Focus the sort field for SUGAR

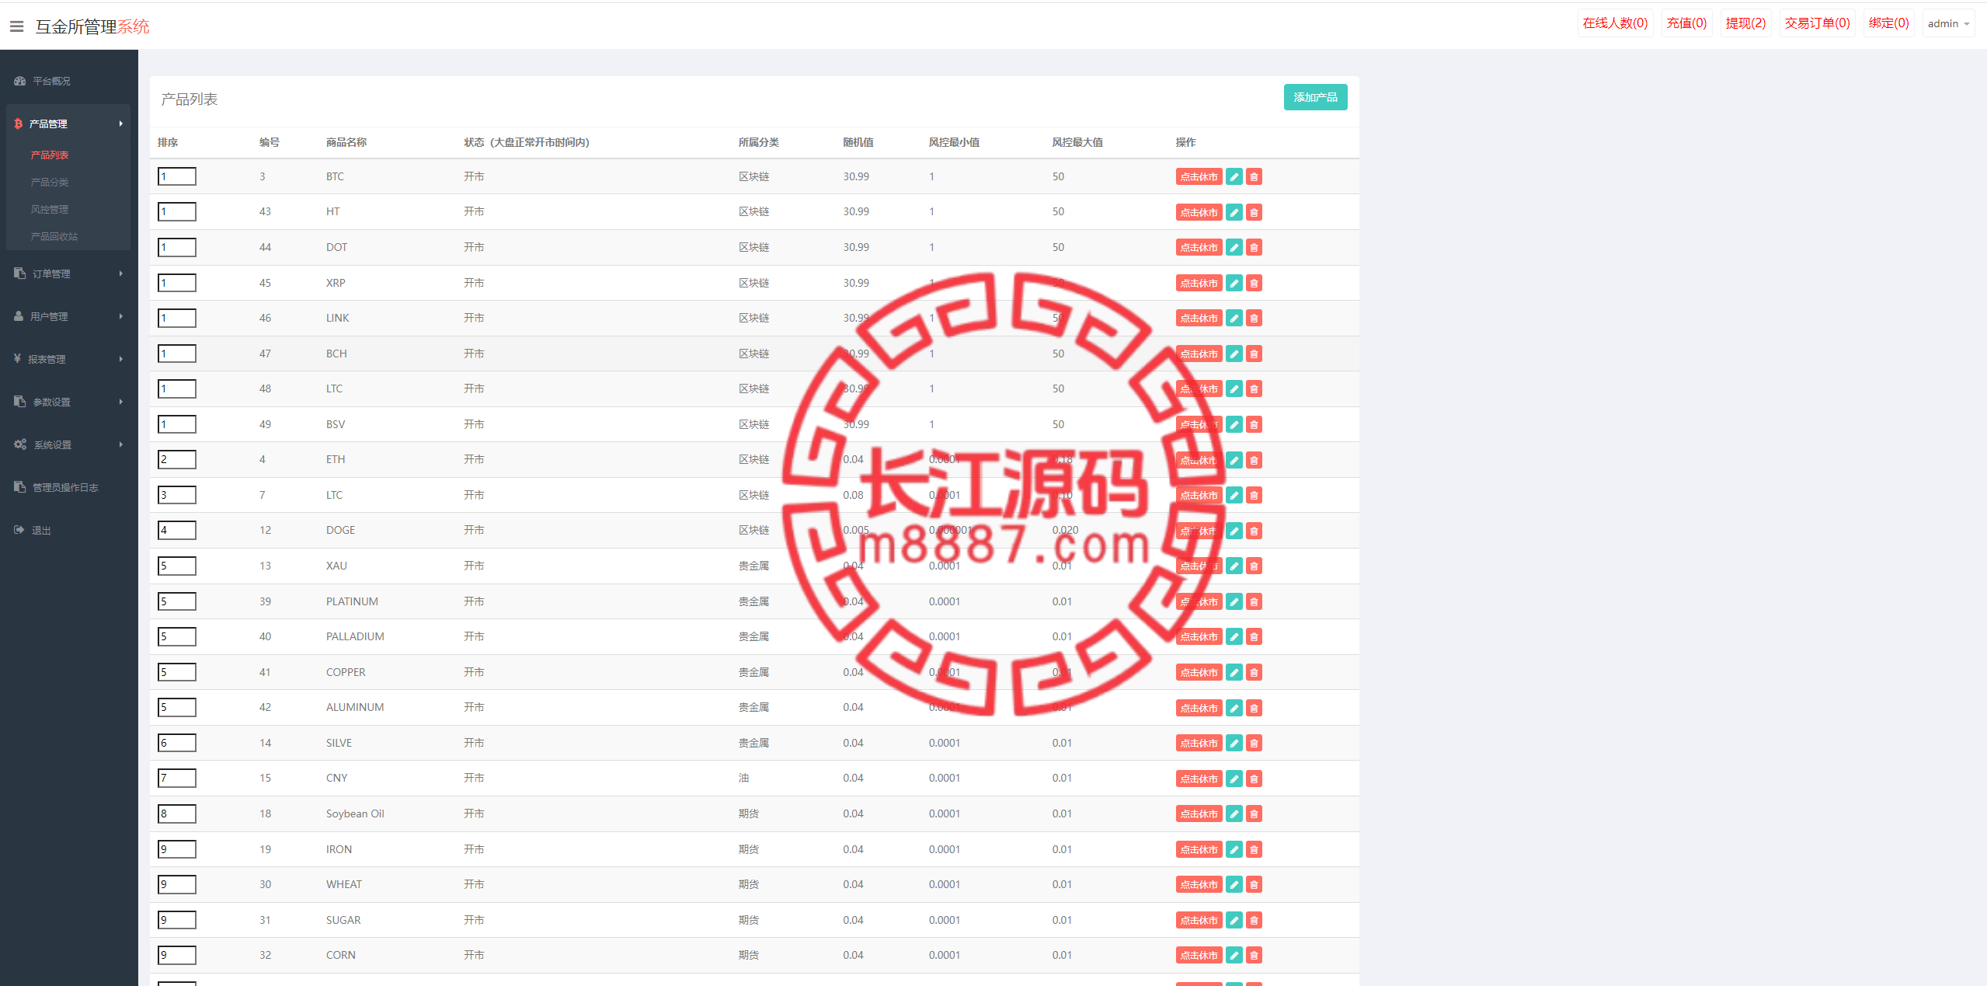(x=177, y=920)
